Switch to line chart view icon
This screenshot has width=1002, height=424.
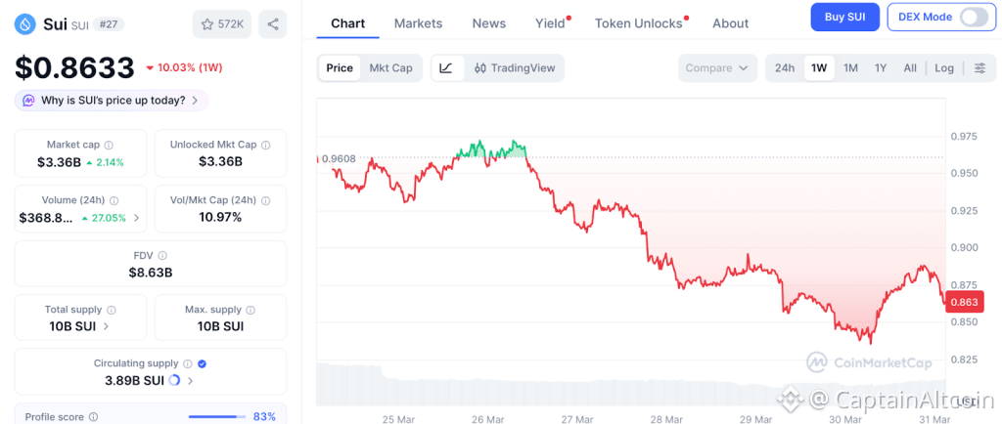tap(446, 68)
